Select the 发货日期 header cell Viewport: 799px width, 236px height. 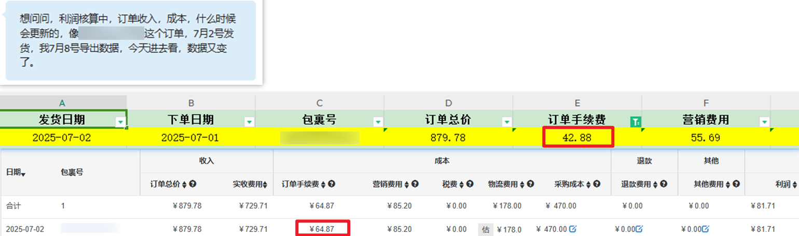[63, 120]
